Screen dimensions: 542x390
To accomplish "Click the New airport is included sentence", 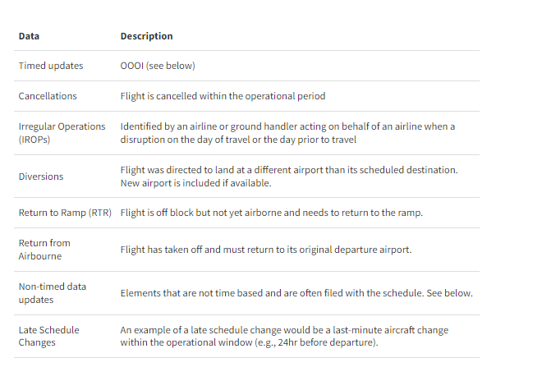I will [x=195, y=183].
